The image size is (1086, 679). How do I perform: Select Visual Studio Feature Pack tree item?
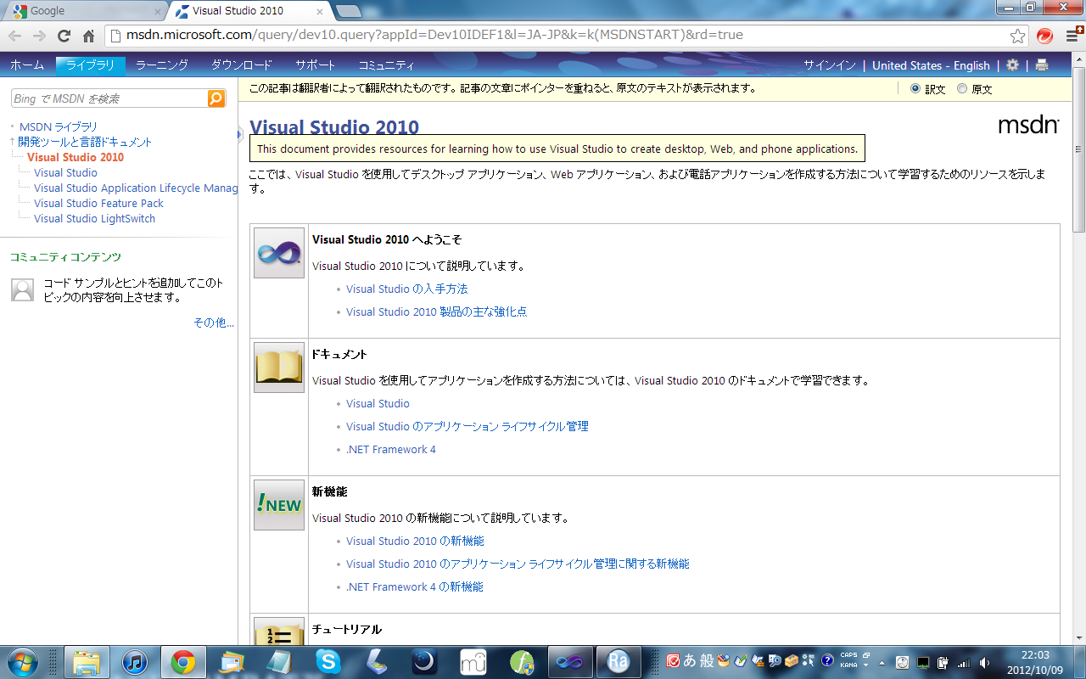98,203
